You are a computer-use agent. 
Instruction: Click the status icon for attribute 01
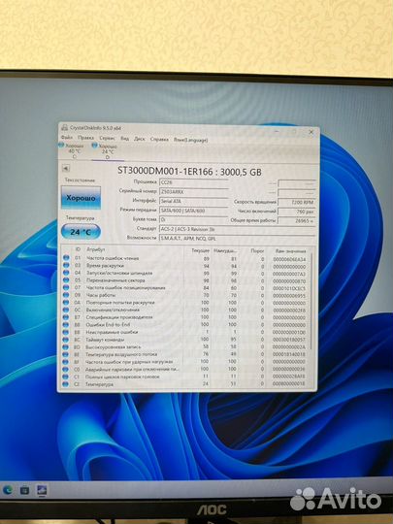[66, 258]
